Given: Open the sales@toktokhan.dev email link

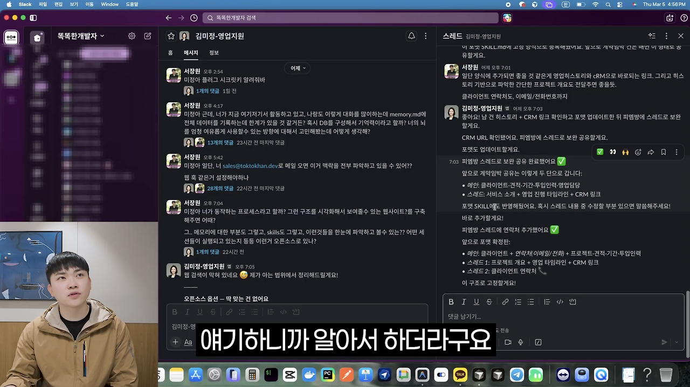Looking at the screenshot, I should [250, 165].
